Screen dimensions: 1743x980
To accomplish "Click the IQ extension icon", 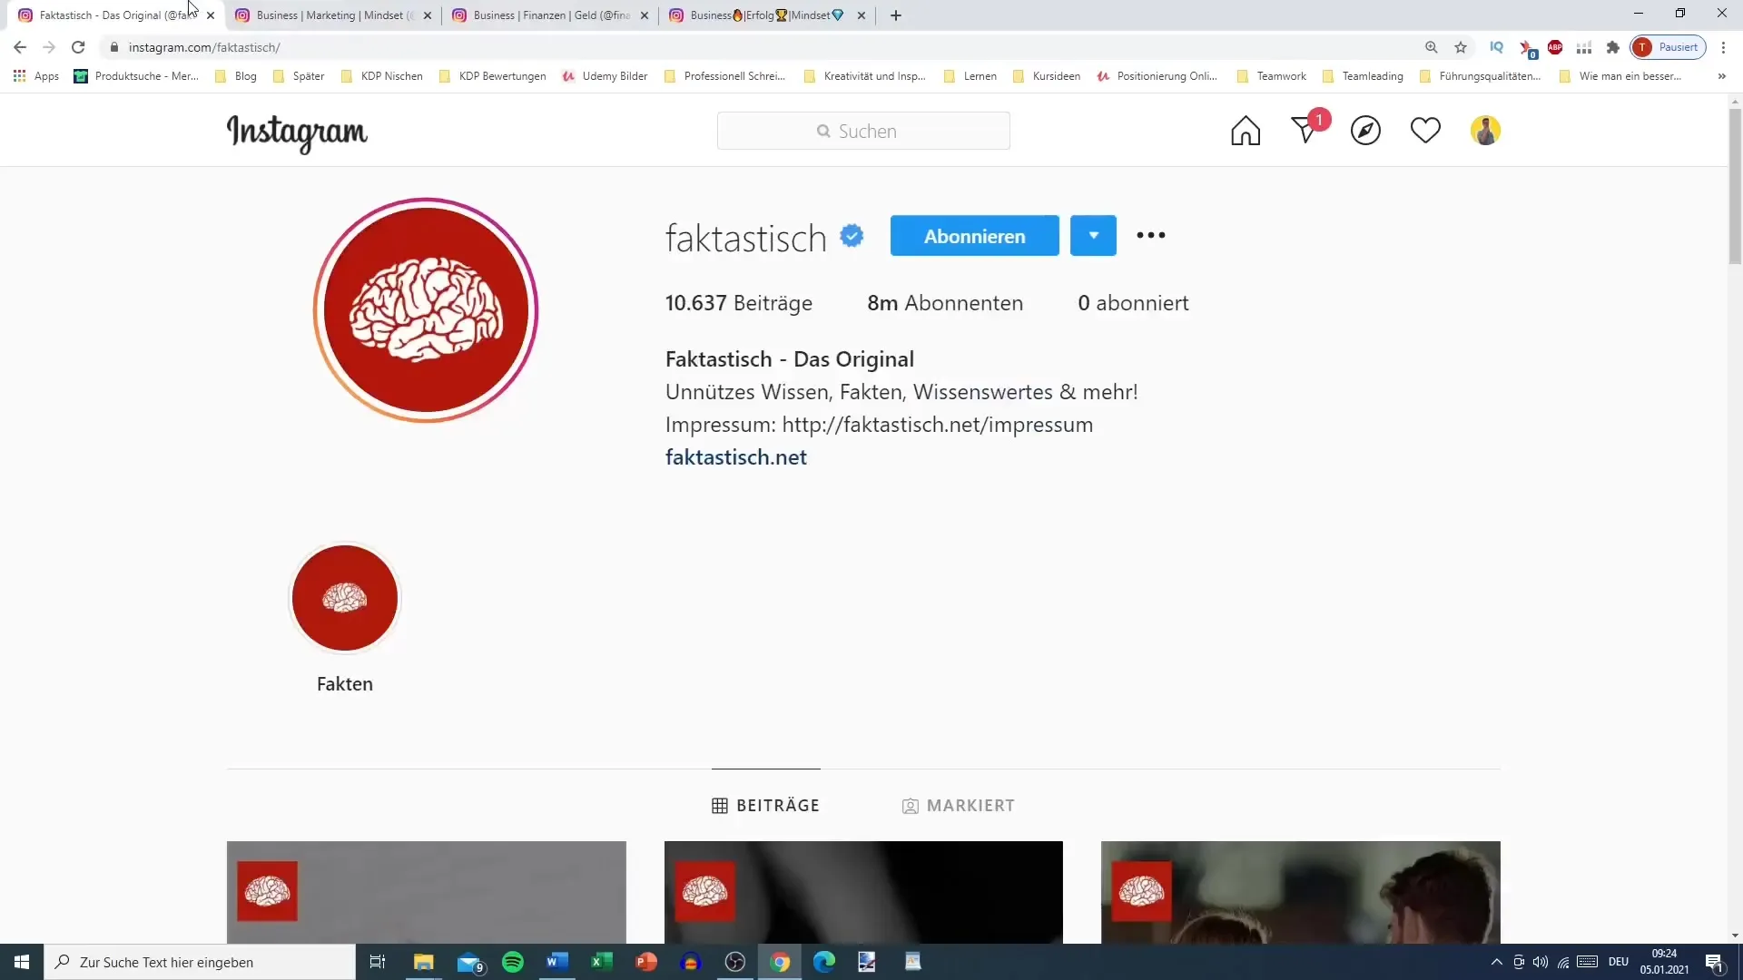I will (1497, 47).
